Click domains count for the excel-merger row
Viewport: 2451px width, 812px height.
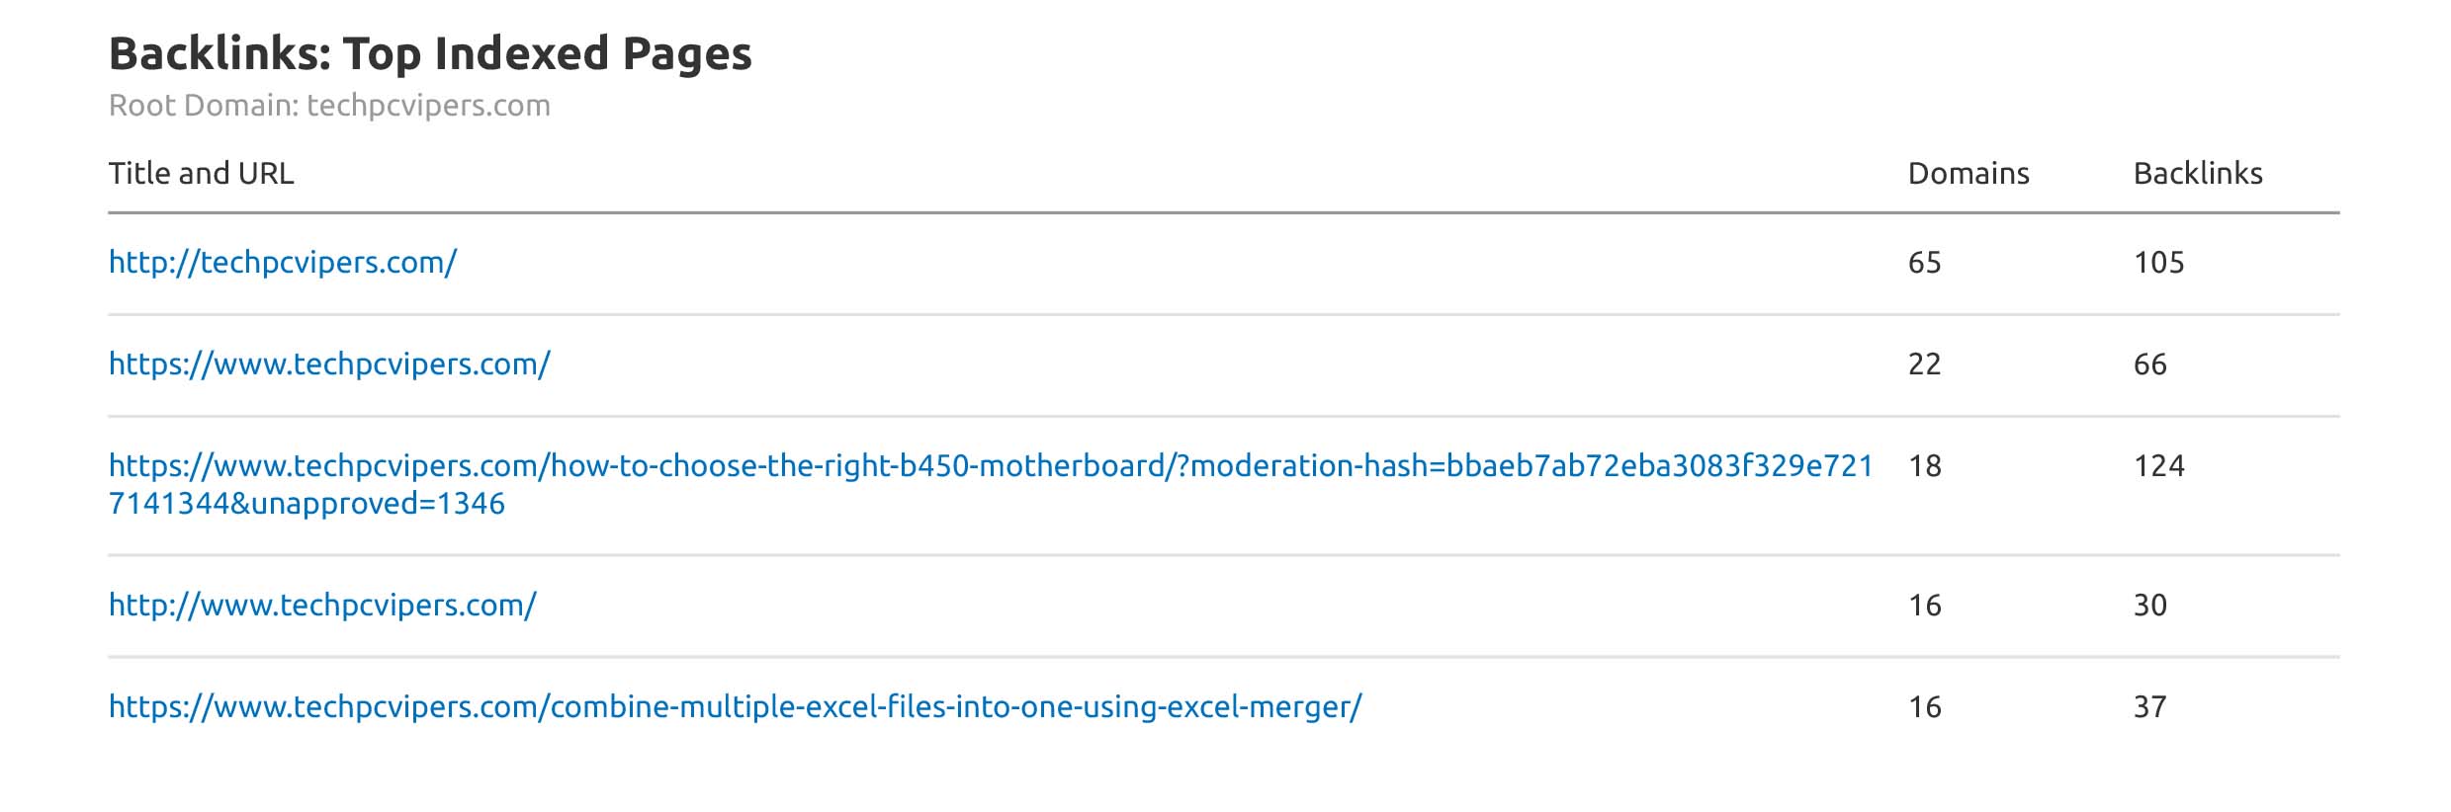point(1924,707)
